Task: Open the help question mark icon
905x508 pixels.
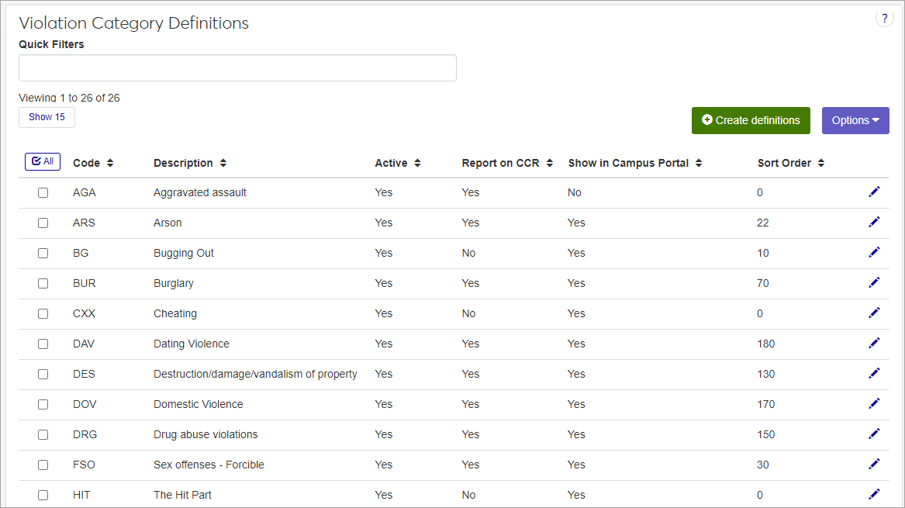Action: tap(884, 19)
